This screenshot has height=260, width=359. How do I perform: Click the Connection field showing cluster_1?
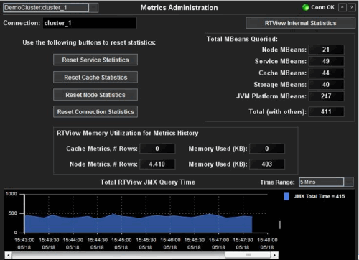[89, 23]
